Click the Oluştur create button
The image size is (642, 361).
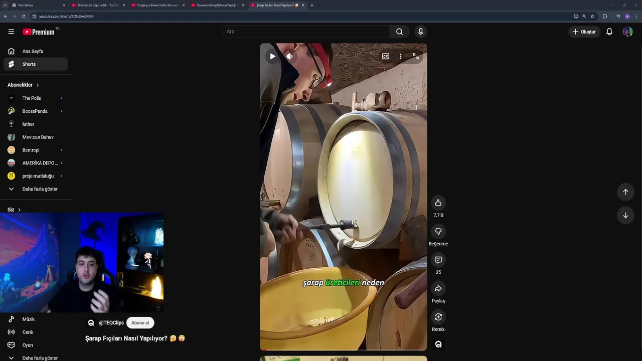point(585,32)
